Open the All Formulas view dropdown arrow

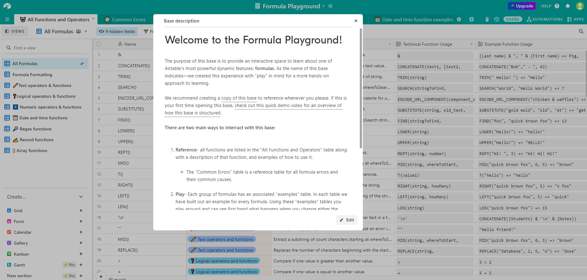pyautogui.click(x=86, y=31)
